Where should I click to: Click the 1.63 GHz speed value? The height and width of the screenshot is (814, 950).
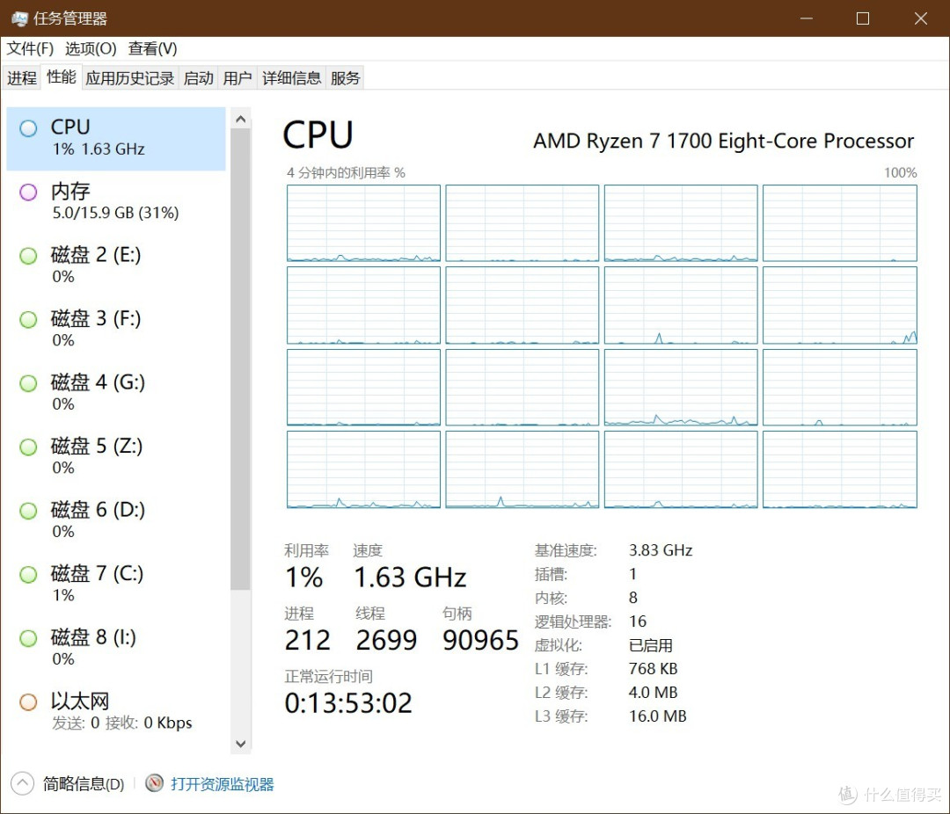pos(410,578)
